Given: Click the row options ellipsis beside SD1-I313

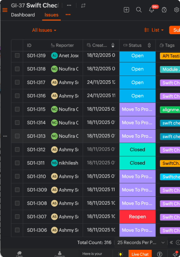Looking at the screenshot, I should (5, 136).
